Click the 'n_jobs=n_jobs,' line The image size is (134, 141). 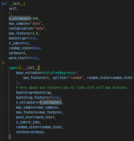click(x=29, y=122)
